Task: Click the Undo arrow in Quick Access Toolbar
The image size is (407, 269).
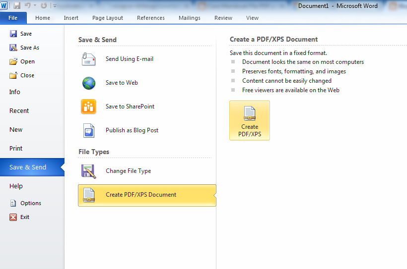Action: (27, 5)
